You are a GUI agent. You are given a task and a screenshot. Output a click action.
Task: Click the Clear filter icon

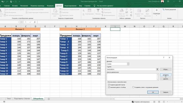tap(102, 9)
